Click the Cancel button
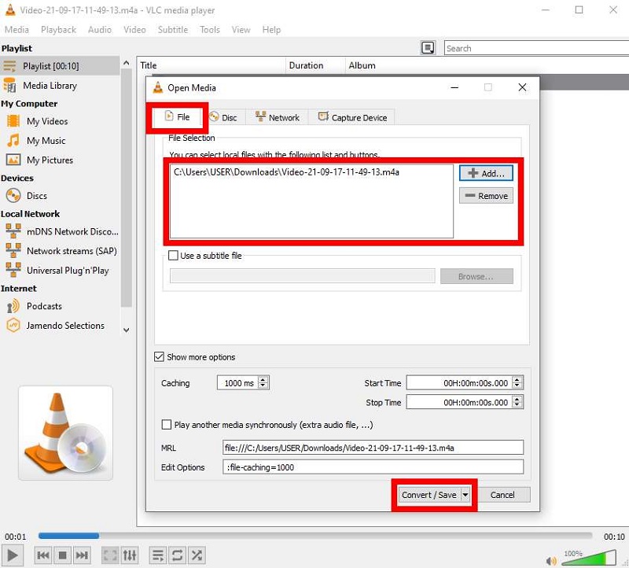 click(x=502, y=495)
